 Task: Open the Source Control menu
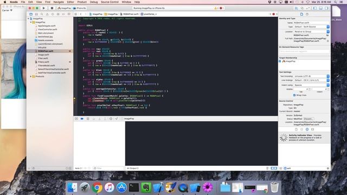(x=110, y=2)
